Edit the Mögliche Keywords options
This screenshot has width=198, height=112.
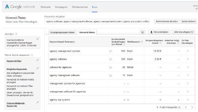tap(38, 68)
